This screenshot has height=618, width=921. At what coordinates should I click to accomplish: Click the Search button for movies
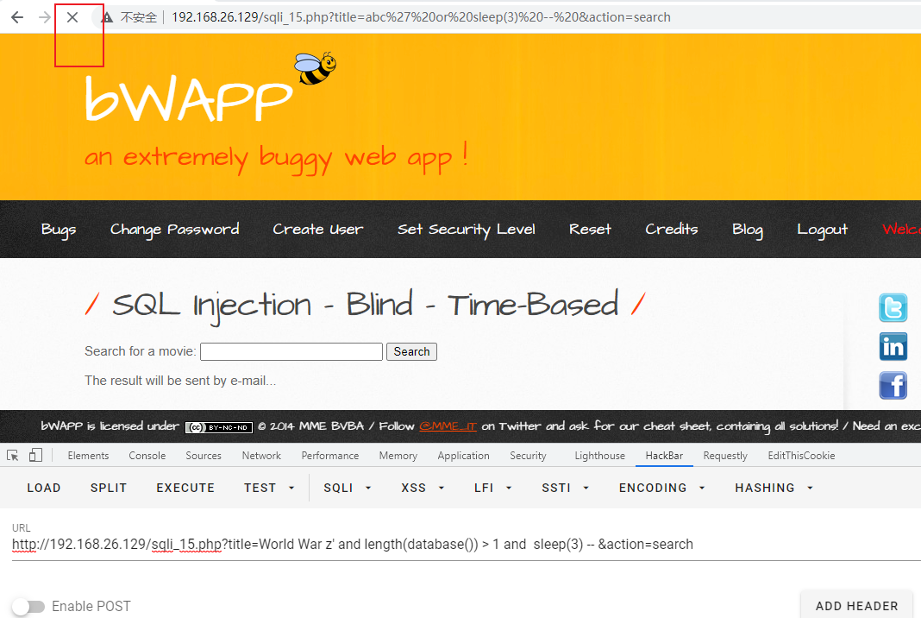pyautogui.click(x=411, y=351)
